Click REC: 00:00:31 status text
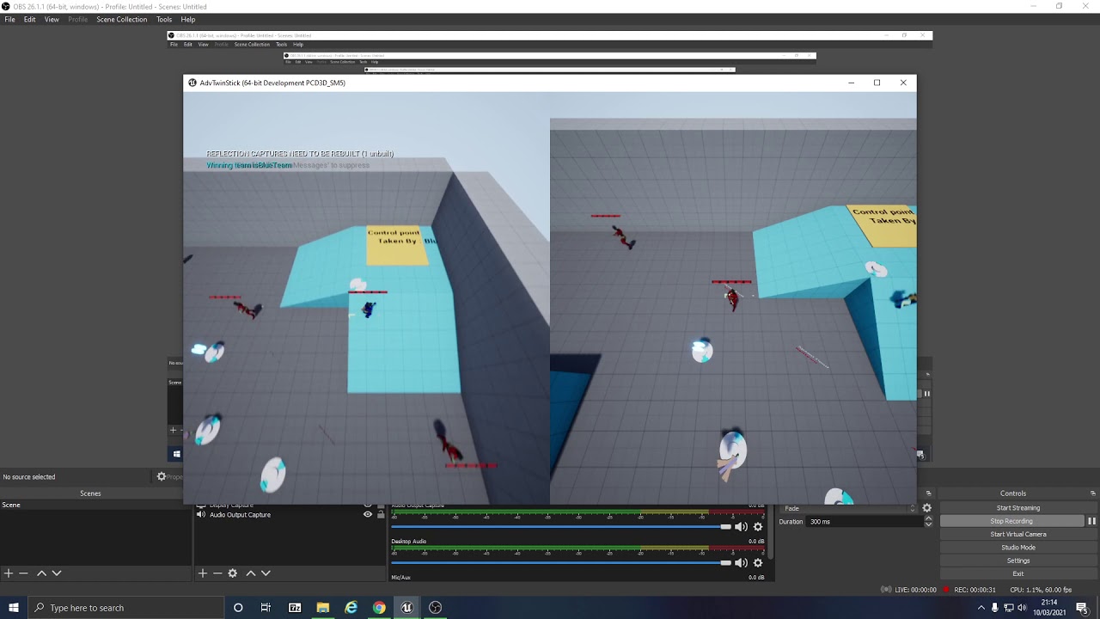 point(975,590)
